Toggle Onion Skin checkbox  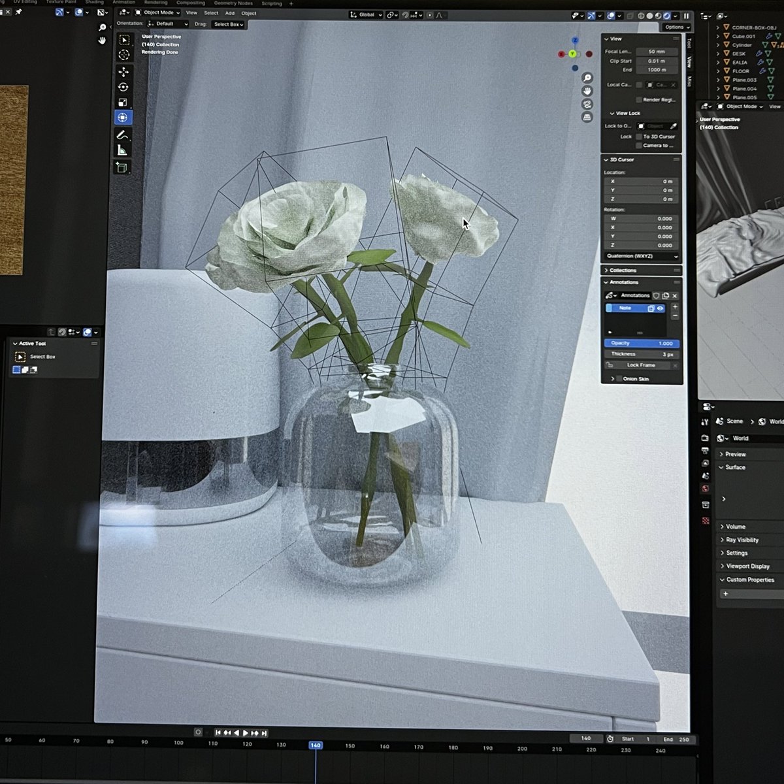tap(620, 379)
